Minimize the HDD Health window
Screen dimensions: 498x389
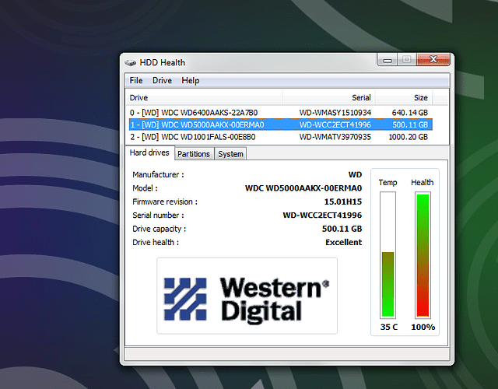(x=388, y=59)
